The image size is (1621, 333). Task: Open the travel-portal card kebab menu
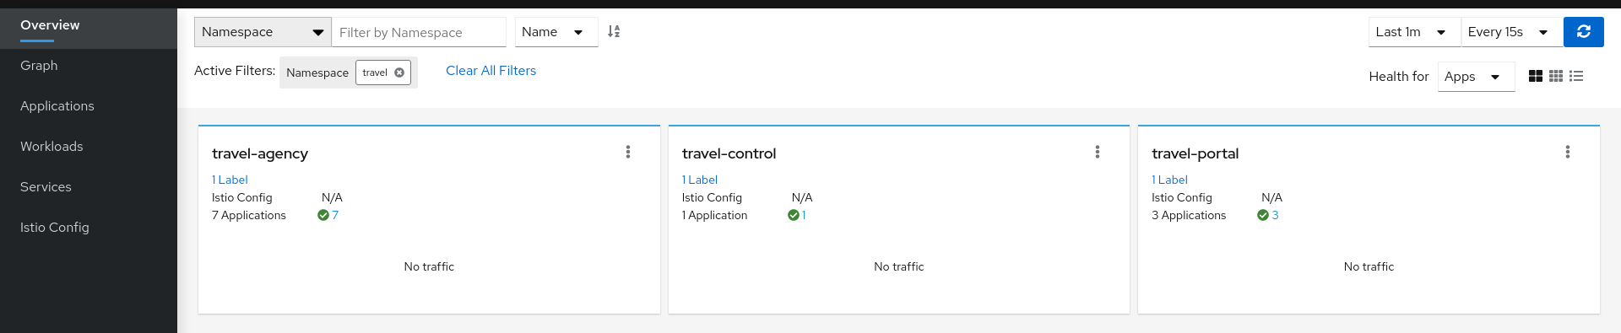1568,152
